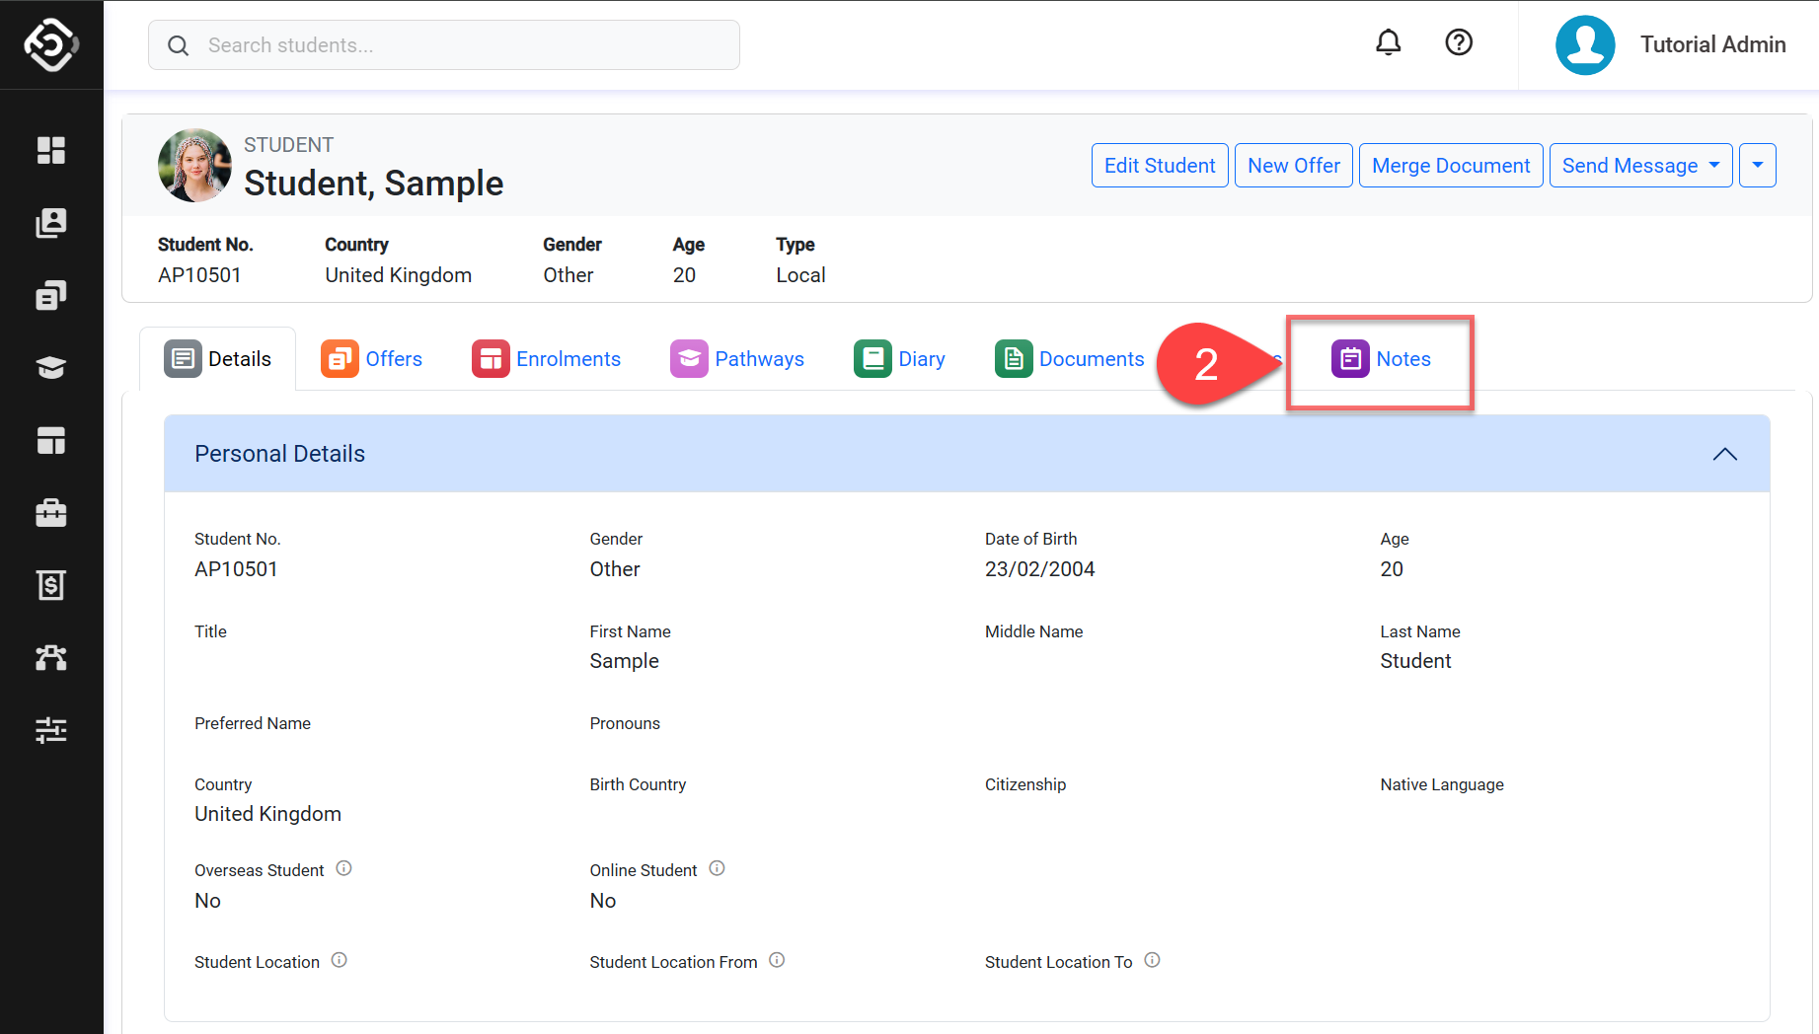Collapse the Personal Details section
This screenshot has height=1034, width=1819.
[1724, 454]
